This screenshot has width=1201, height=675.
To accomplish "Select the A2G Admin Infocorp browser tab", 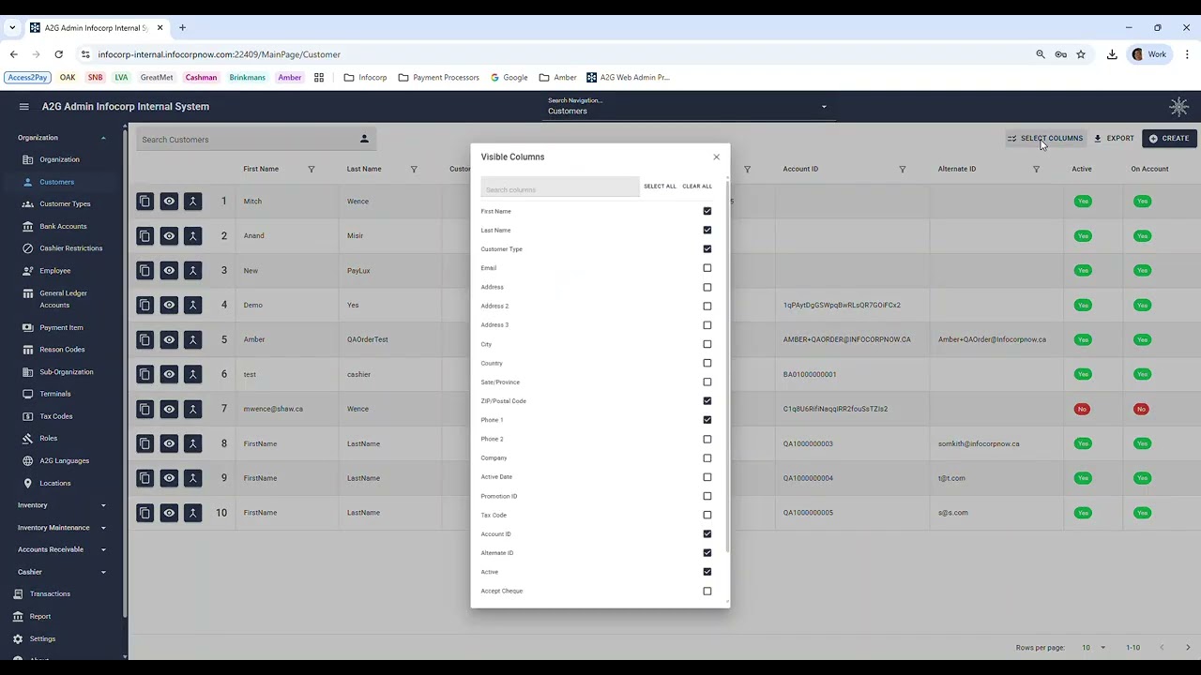I will (96, 28).
